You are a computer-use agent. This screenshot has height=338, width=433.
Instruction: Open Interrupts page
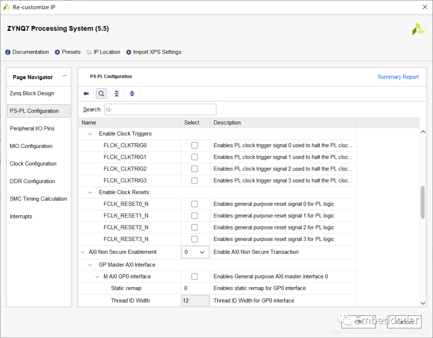(21, 217)
